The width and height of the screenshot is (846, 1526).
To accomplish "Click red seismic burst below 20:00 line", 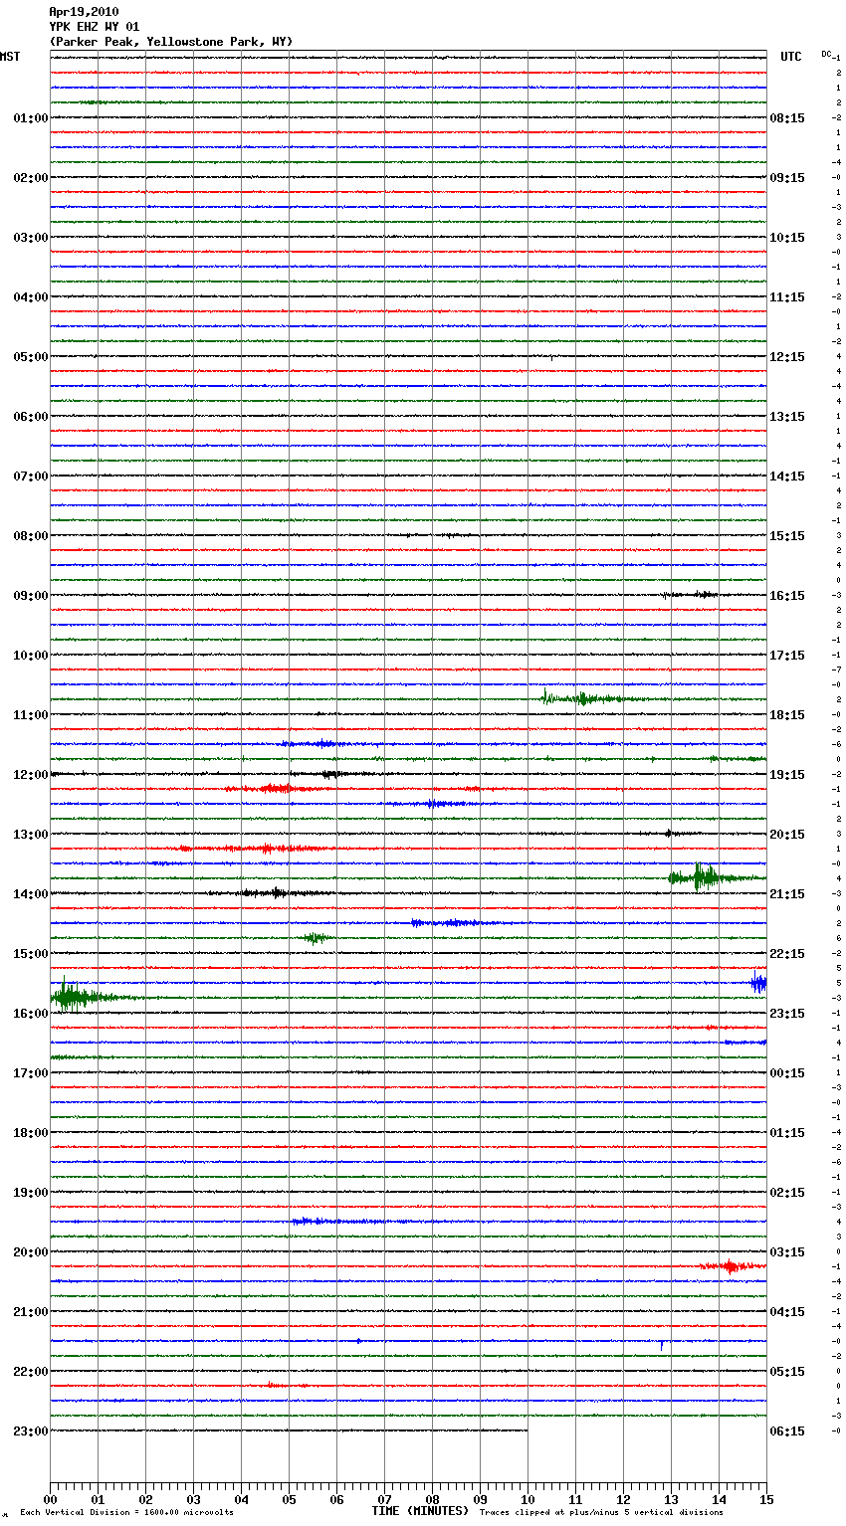I will [732, 1266].
